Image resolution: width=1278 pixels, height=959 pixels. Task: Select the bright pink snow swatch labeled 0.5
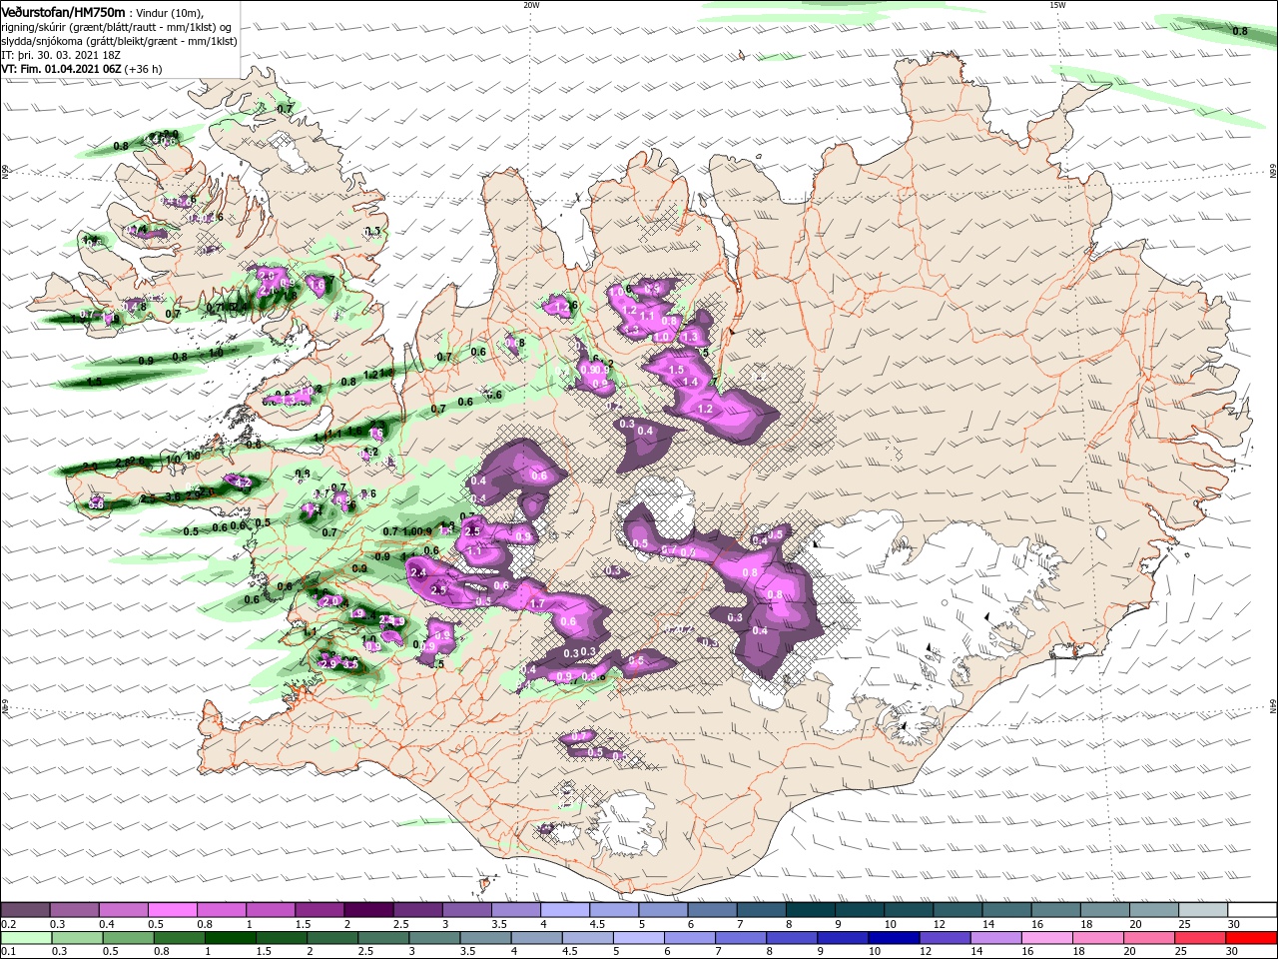click(172, 910)
